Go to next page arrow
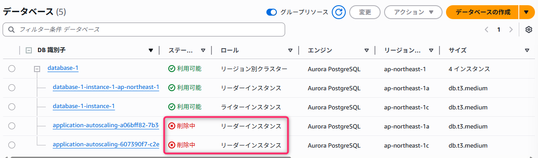 coord(511,30)
